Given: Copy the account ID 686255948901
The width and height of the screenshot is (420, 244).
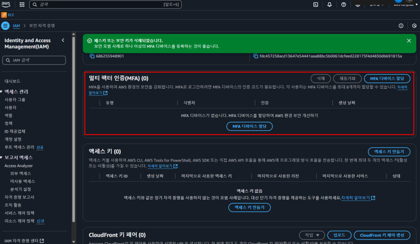Looking at the screenshot, I should [92, 56].
